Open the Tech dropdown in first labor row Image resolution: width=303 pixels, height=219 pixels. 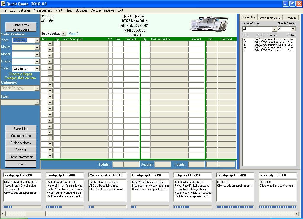click(50, 44)
